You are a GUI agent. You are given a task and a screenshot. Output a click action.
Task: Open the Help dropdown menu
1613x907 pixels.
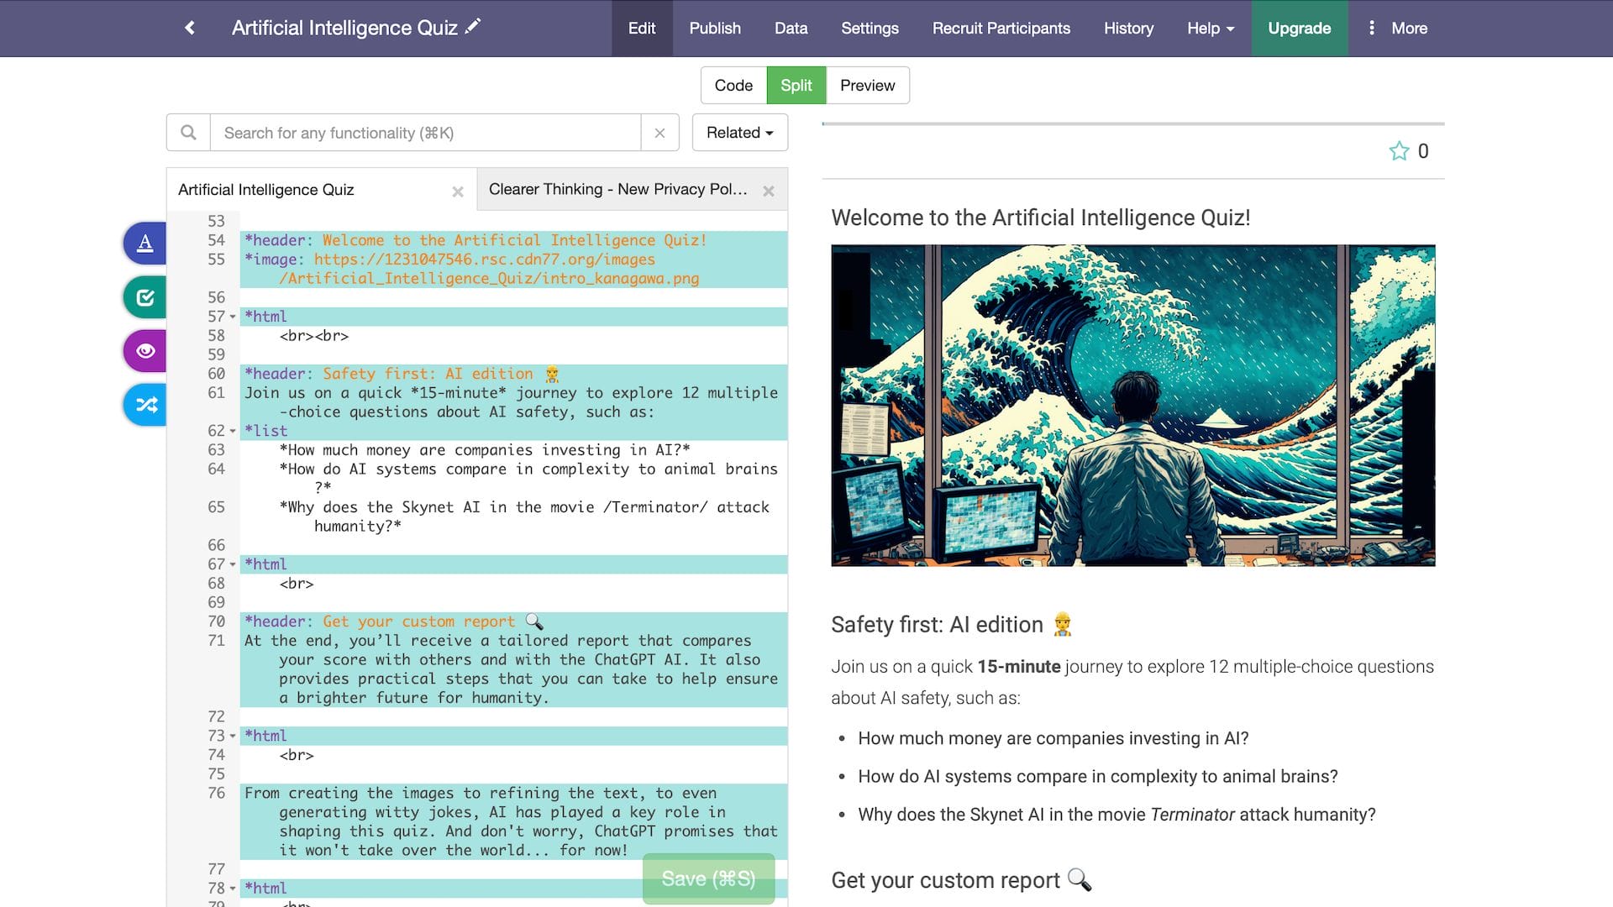tap(1210, 29)
